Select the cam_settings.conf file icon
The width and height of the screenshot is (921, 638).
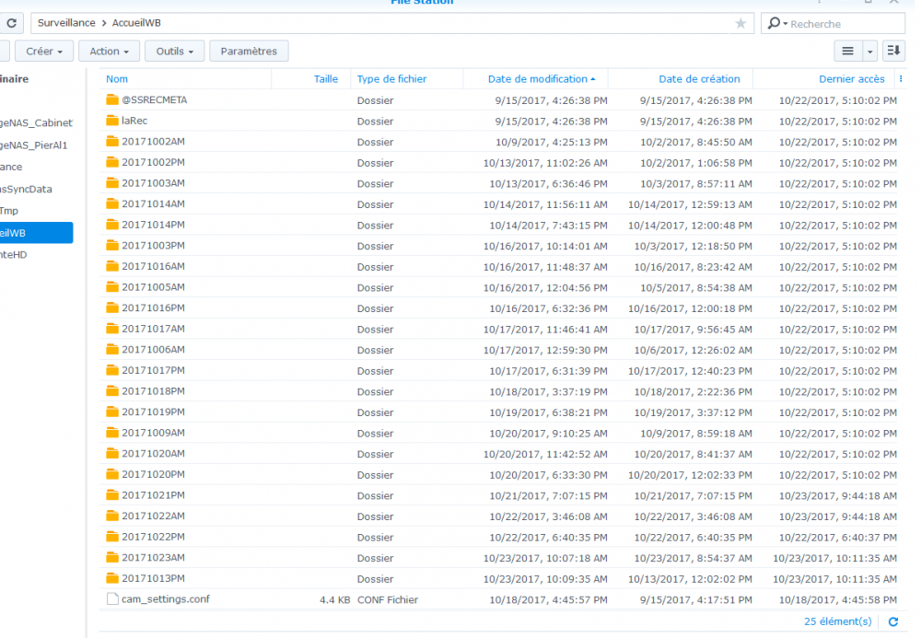point(113,599)
